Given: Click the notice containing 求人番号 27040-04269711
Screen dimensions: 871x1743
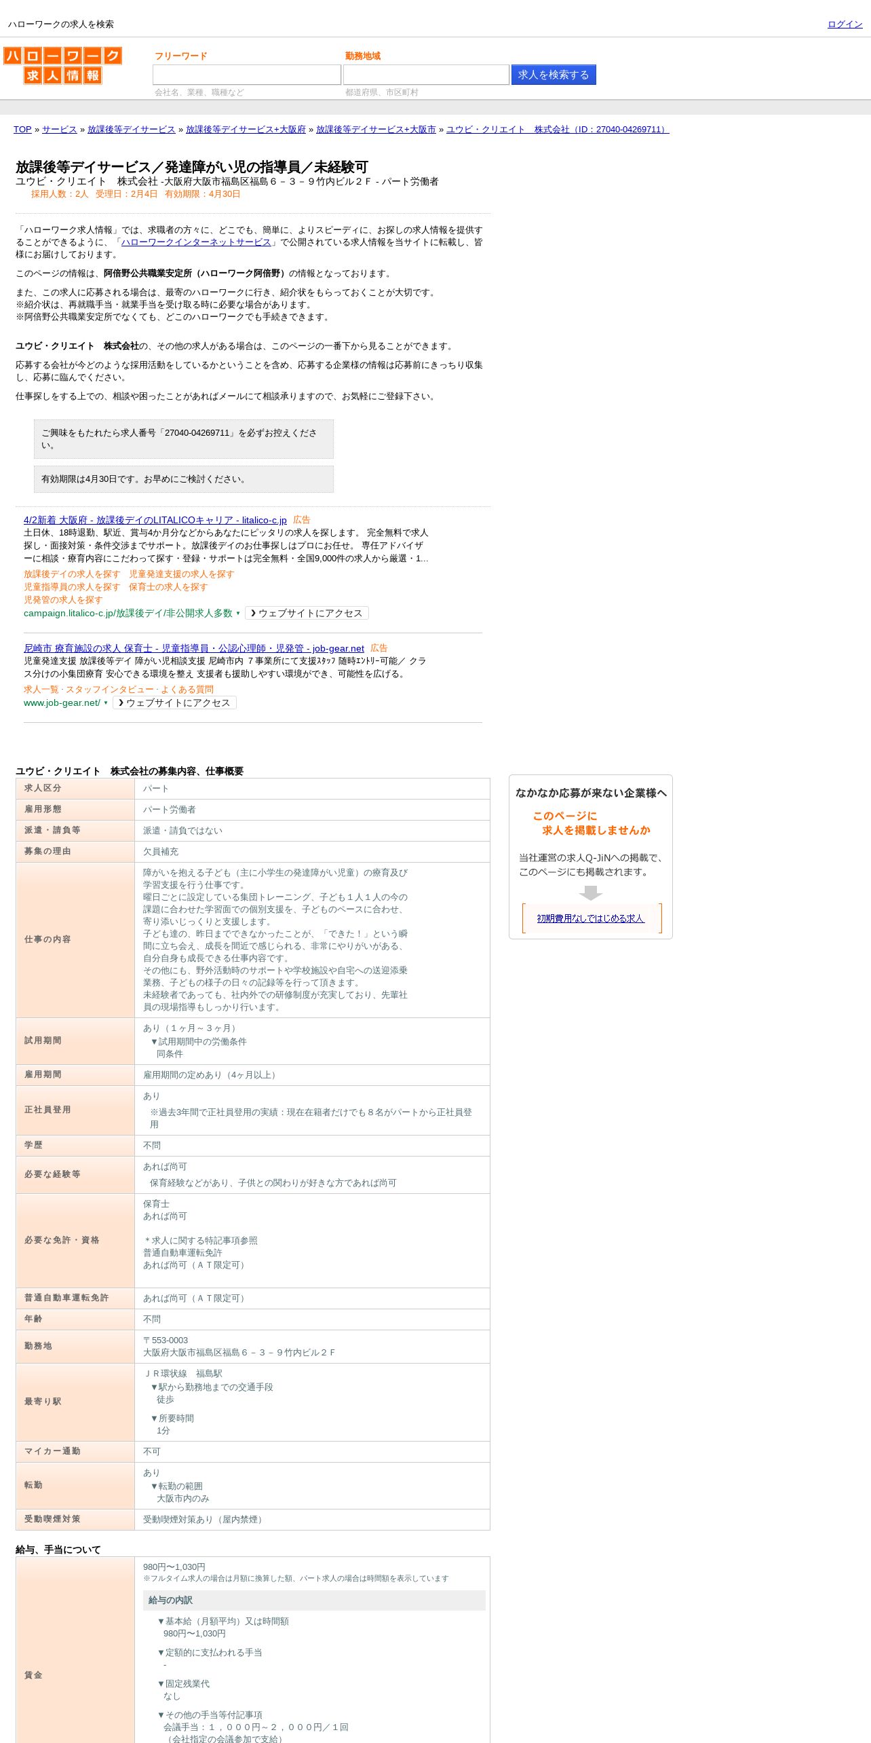Looking at the screenshot, I should point(184,439).
